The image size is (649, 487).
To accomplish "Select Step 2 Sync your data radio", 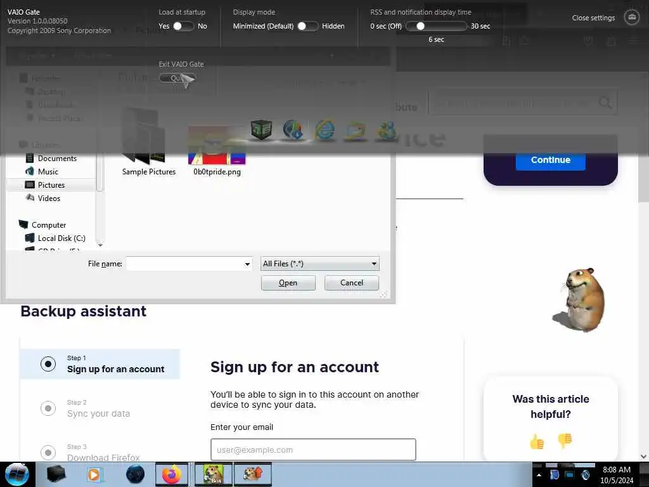I will tap(48, 408).
